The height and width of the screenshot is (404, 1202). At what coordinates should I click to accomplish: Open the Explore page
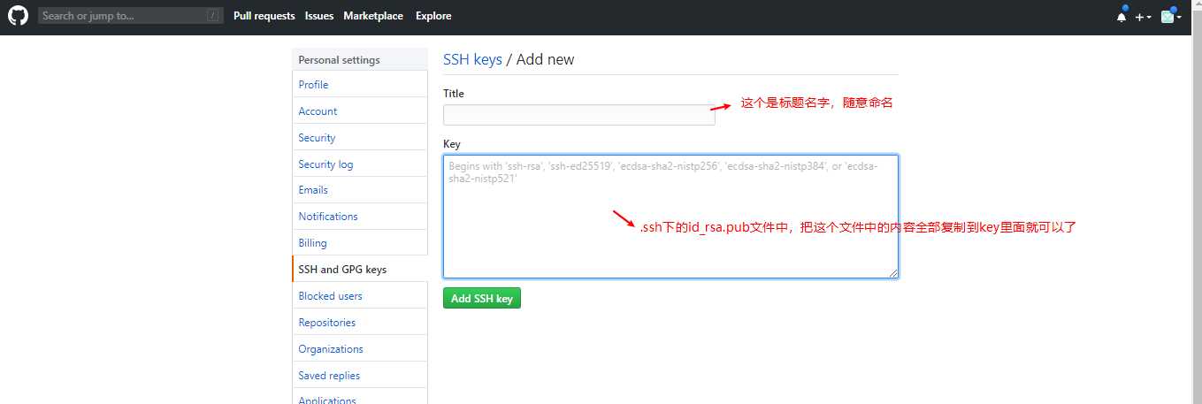click(433, 16)
